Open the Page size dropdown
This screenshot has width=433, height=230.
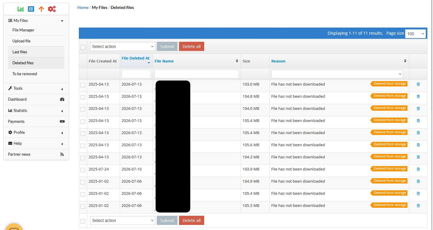[415, 33]
